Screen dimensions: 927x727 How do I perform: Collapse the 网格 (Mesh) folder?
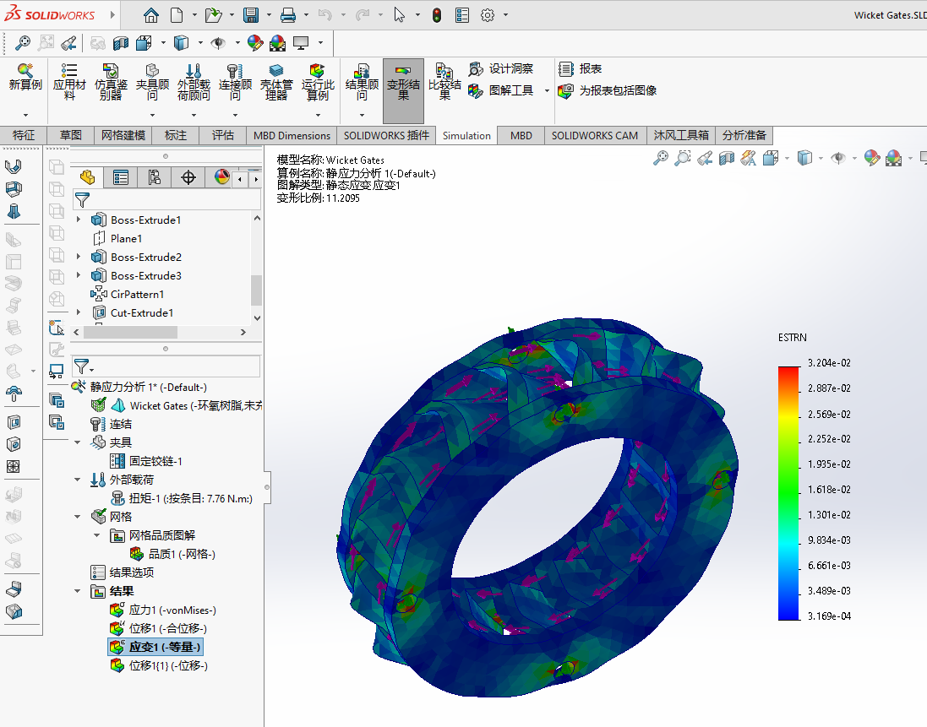pos(78,517)
